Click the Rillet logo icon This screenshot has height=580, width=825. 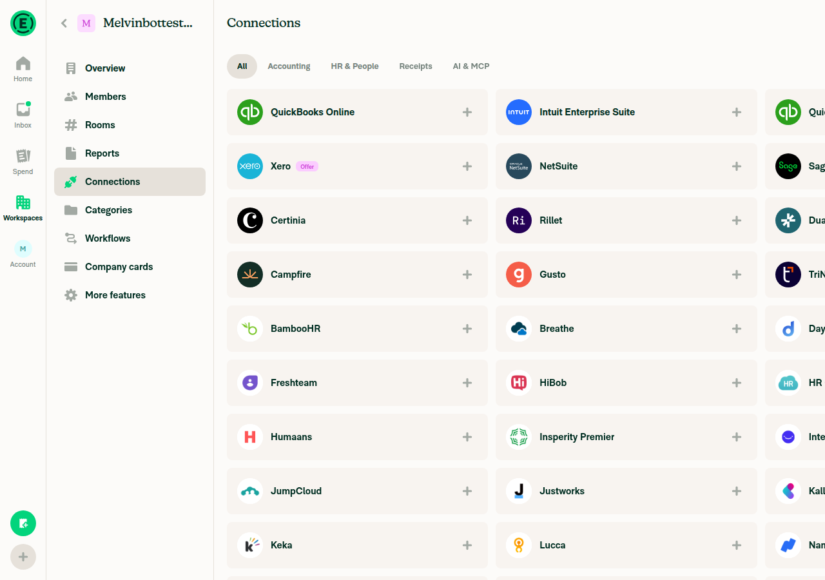coord(519,220)
